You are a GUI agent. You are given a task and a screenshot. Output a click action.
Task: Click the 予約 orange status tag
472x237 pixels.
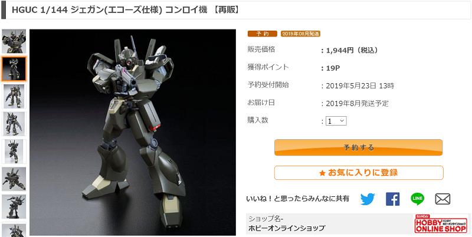pyautogui.click(x=263, y=34)
